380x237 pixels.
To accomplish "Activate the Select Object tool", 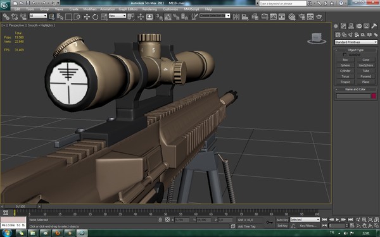I will pyautogui.click(x=51, y=16).
